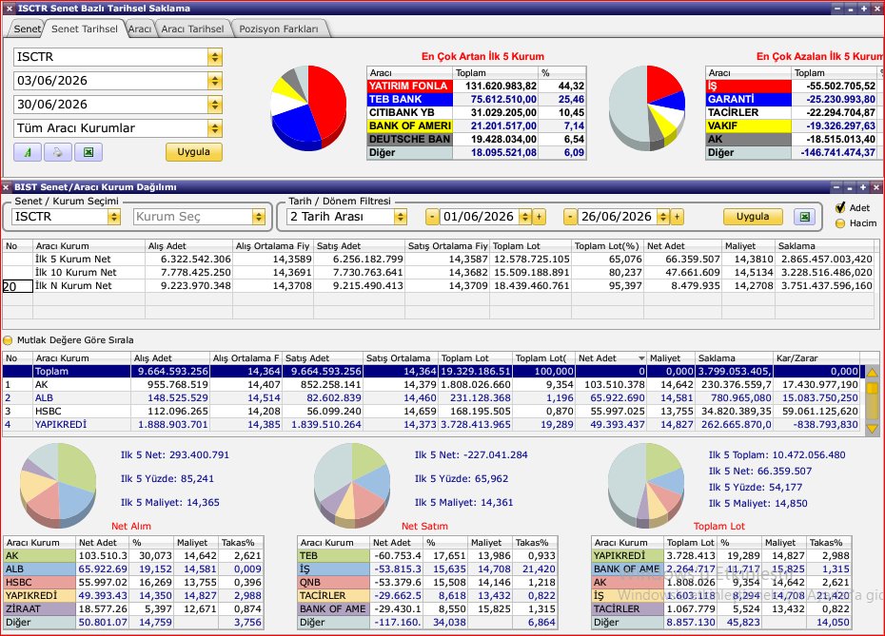Click the İlk N value field showing 20

pos(17,286)
